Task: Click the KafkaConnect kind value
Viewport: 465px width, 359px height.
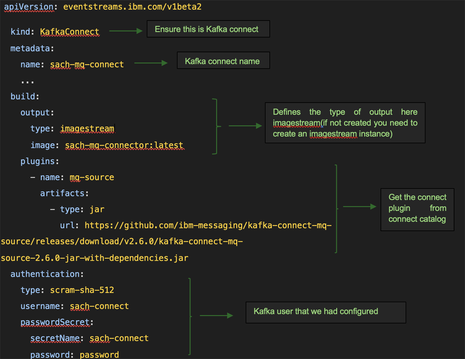Action: tap(70, 32)
